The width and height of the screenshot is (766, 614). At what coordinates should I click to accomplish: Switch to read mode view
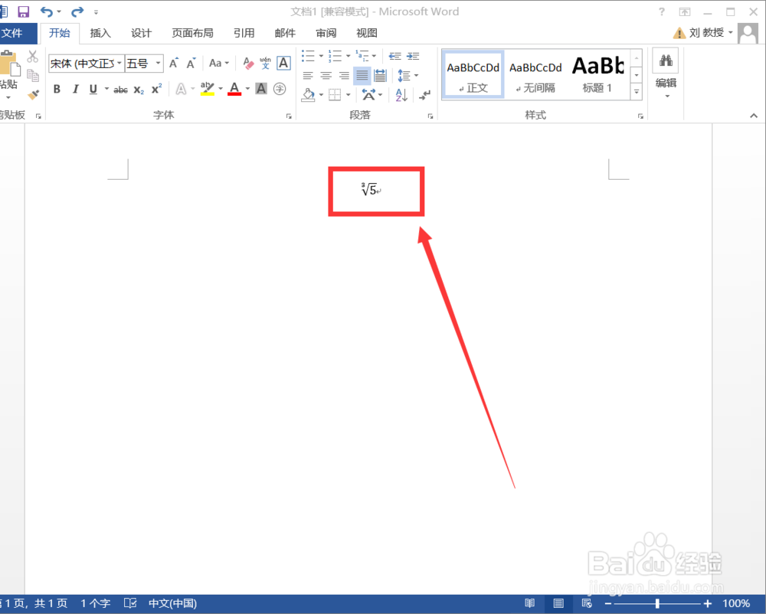(529, 603)
